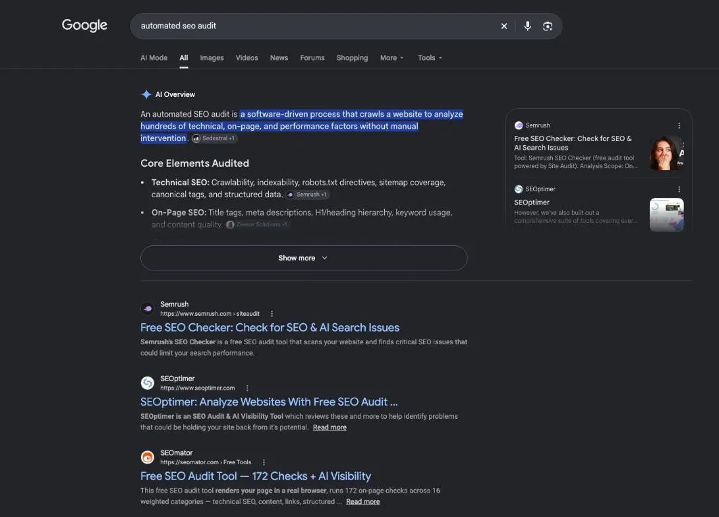Open the woman thumbnail in the Semrush sidebar card
The width and height of the screenshot is (719, 517).
coord(667,153)
